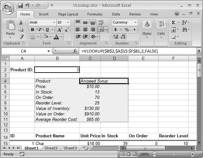Open Customize Quick Access Toolbar dropdown
Screen dimensions: 203x158
coord(52,5)
